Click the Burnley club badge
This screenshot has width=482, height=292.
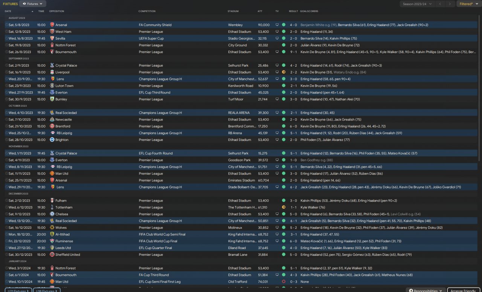click(52, 99)
